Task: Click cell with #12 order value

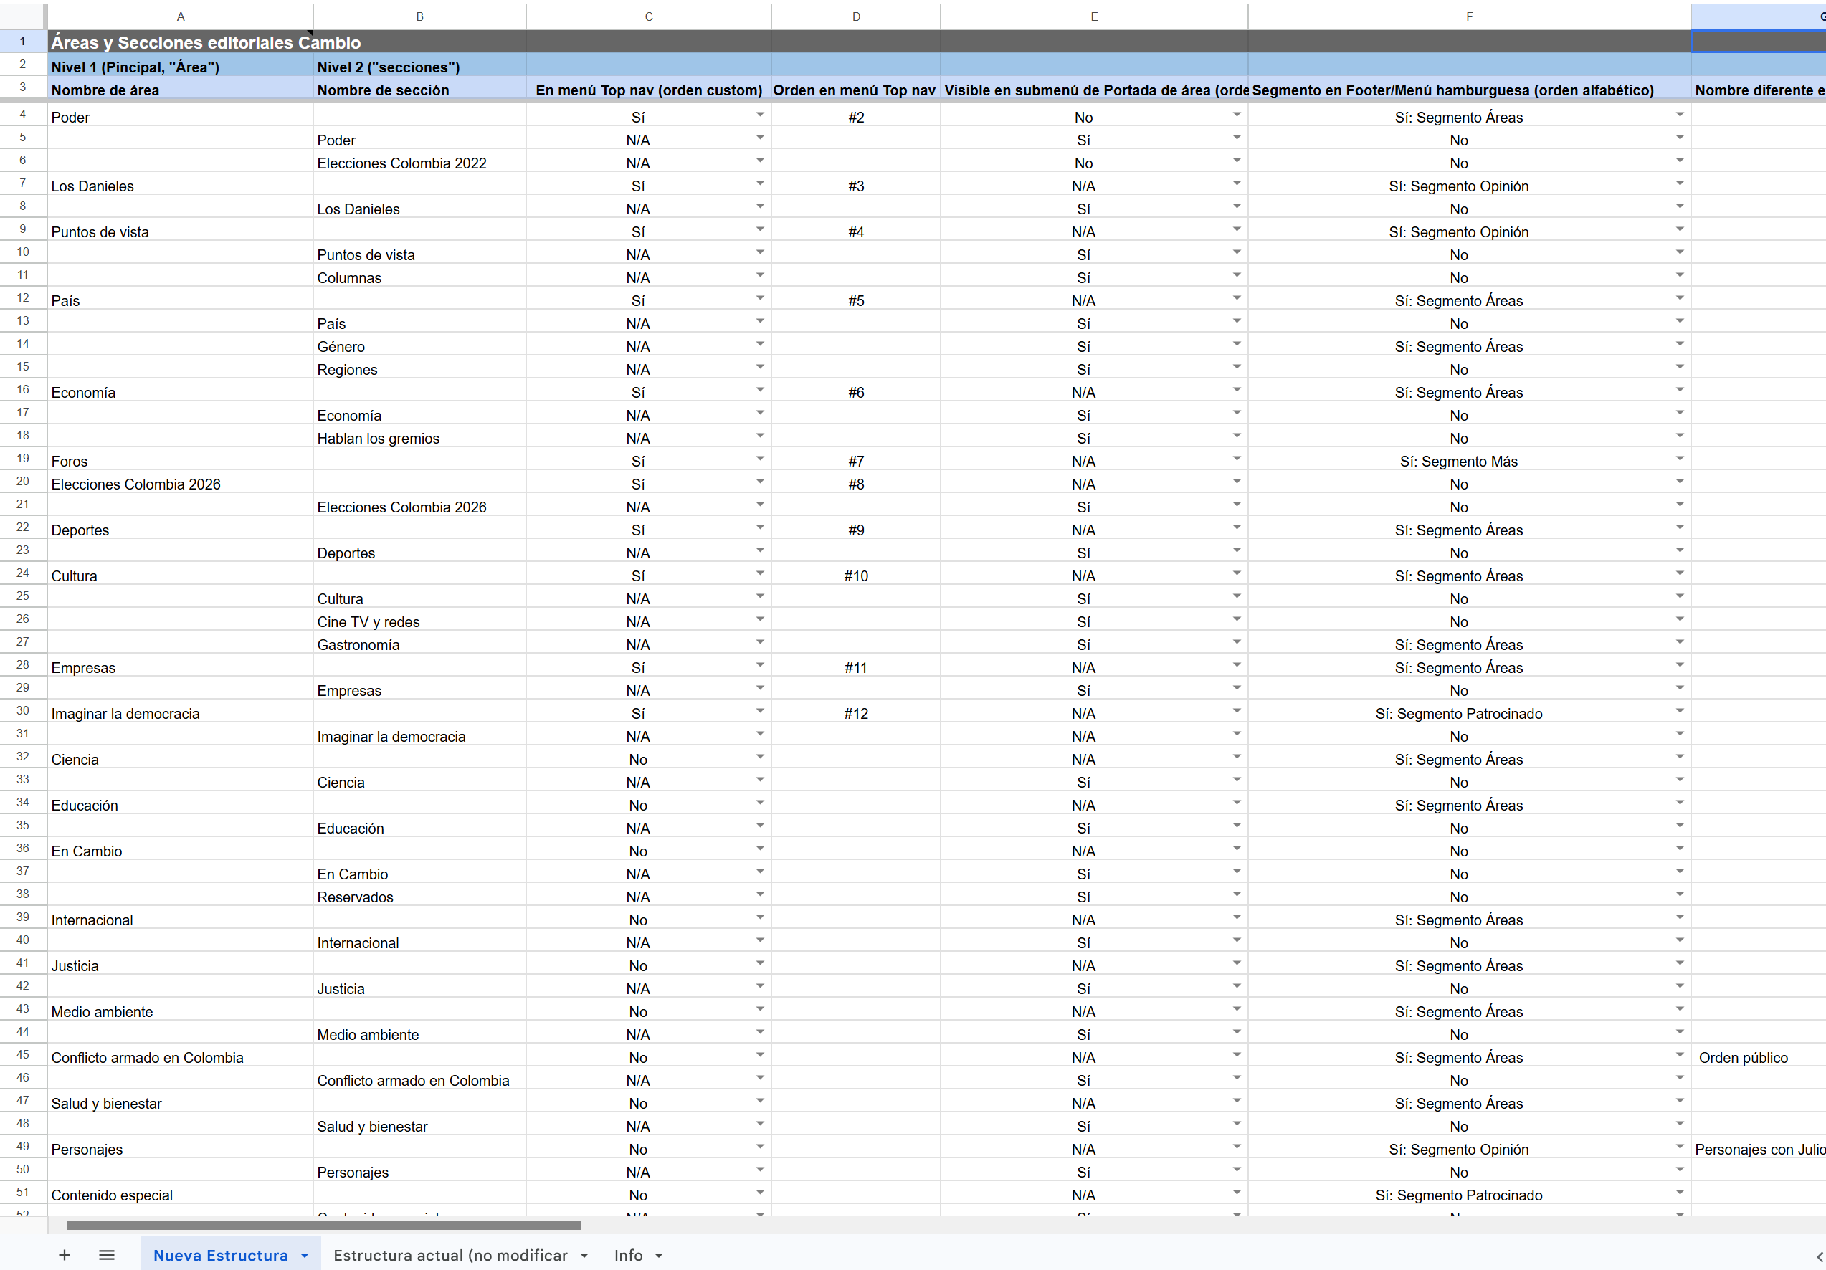Action: (856, 713)
